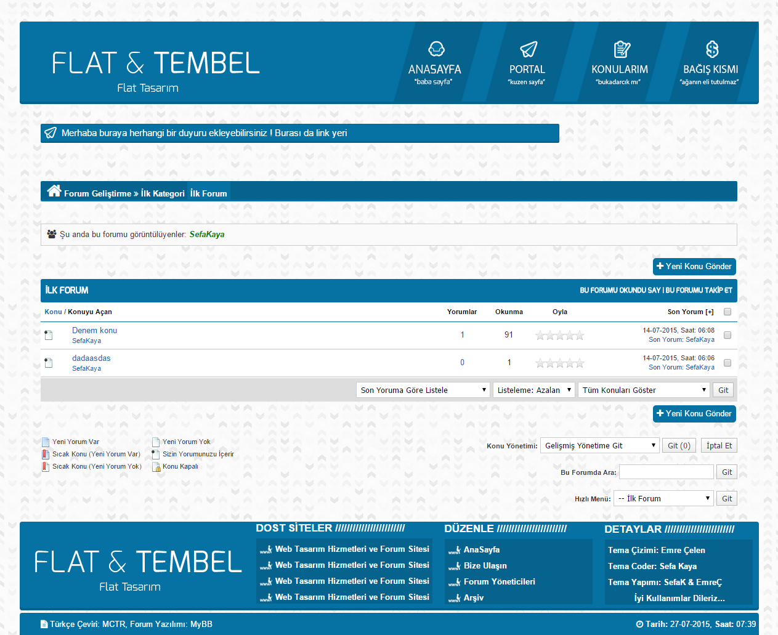The height and width of the screenshot is (635, 778).
Task: Open the Gelişmiş Yönetime Git dropdown
Action: (600, 445)
